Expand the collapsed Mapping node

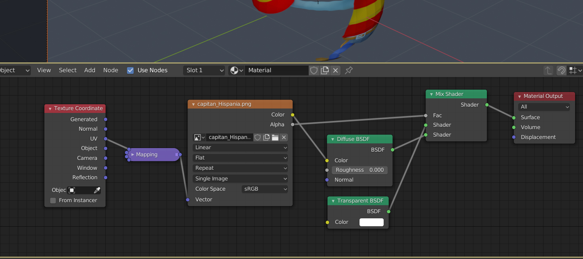pyautogui.click(x=132, y=155)
